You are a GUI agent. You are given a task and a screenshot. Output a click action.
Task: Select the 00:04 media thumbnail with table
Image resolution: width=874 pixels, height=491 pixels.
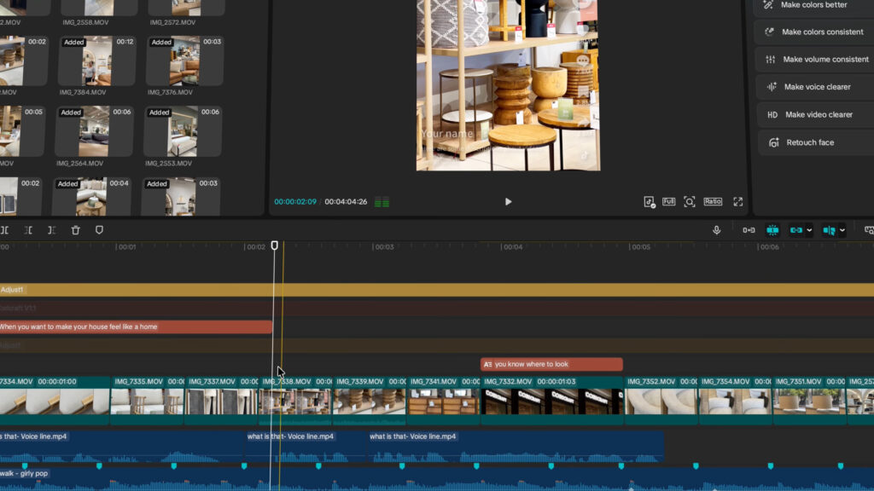(x=92, y=197)
